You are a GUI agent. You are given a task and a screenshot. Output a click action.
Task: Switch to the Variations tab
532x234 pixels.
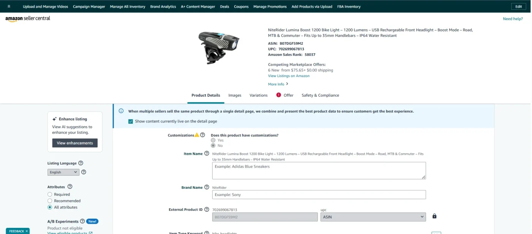pos(258,95)
